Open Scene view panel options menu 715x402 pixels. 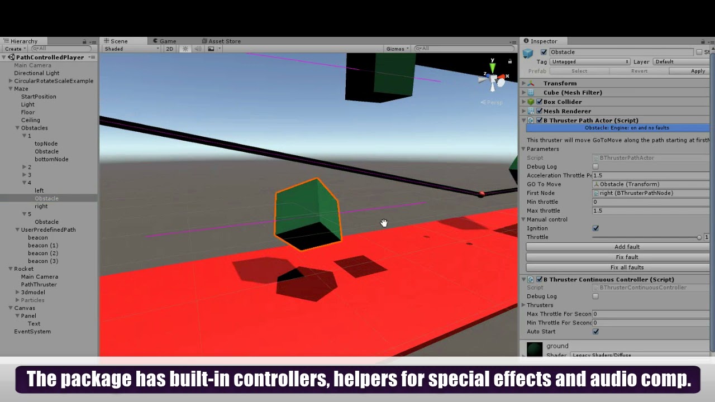[513, 41]
